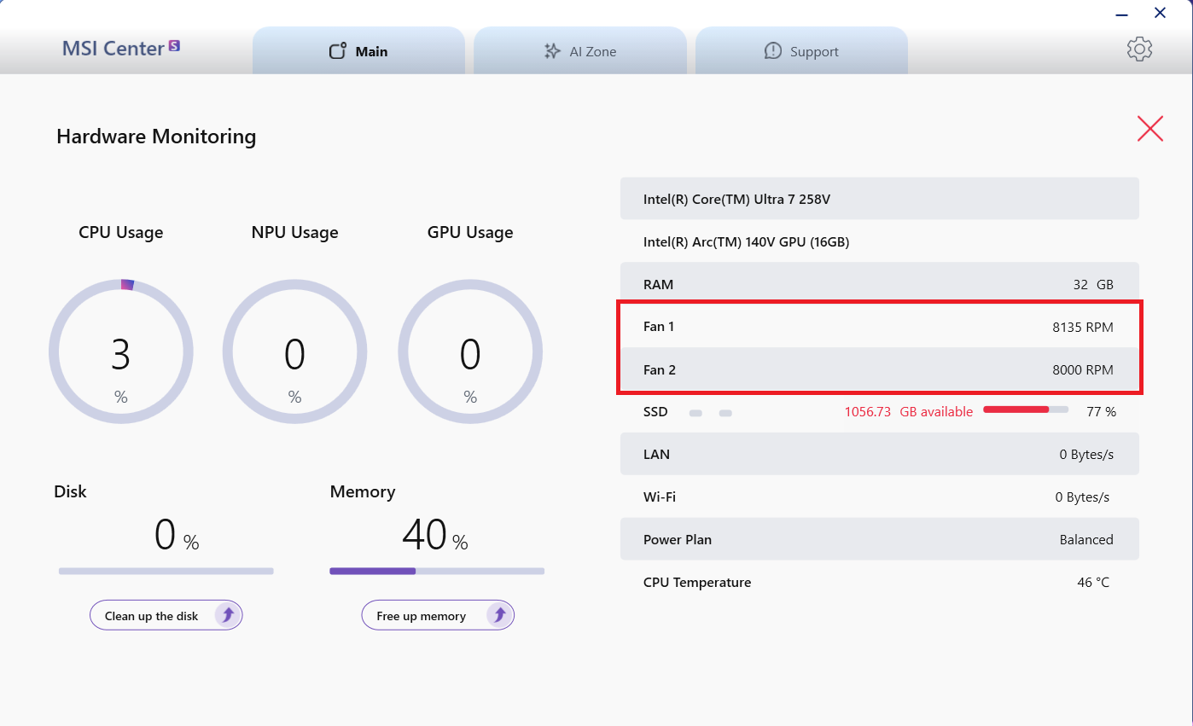Click the SSD drive indicator dots
Viewport: 1193px width, 726px height.
coord(711,413)
